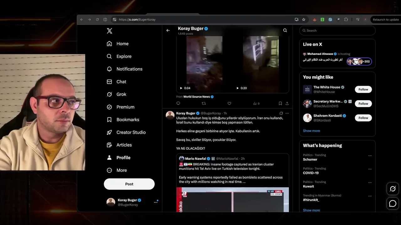Click the Search input field
The image size is (401, 225).
[337, 31]
